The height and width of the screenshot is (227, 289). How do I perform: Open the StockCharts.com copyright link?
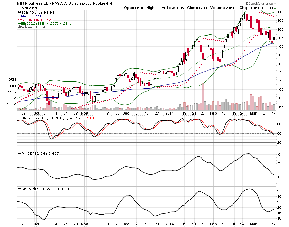point(261,3)
